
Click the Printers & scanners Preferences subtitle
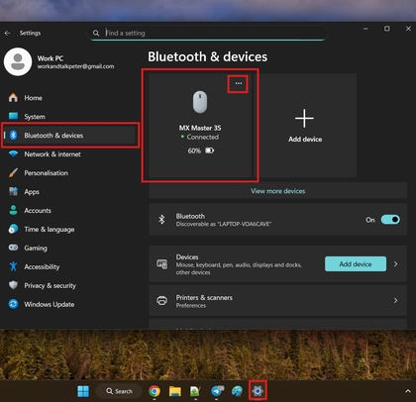coord(191,306)
